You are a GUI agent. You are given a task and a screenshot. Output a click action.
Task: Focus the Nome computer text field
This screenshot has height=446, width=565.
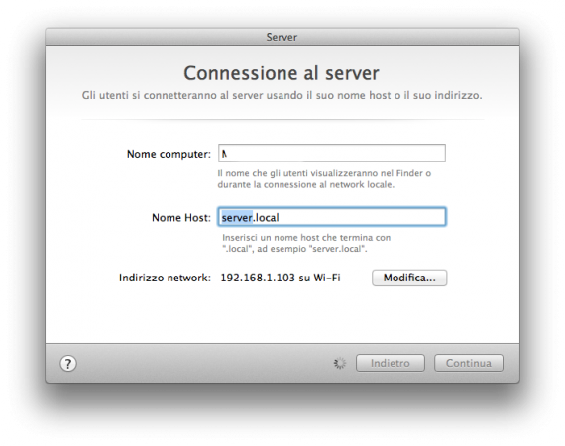(332, 153)
